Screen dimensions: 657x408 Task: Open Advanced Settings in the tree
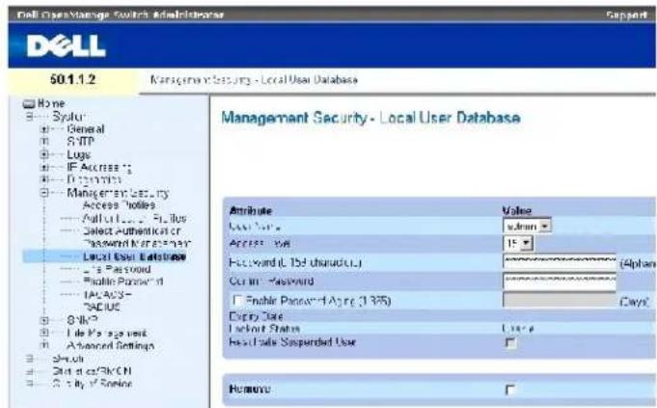111,345
